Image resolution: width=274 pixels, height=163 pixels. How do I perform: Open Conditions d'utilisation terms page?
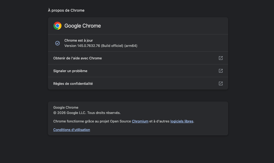[72, 130]
